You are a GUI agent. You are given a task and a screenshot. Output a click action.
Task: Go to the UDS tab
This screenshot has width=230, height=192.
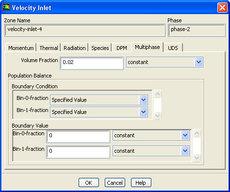tap(173, 48)
